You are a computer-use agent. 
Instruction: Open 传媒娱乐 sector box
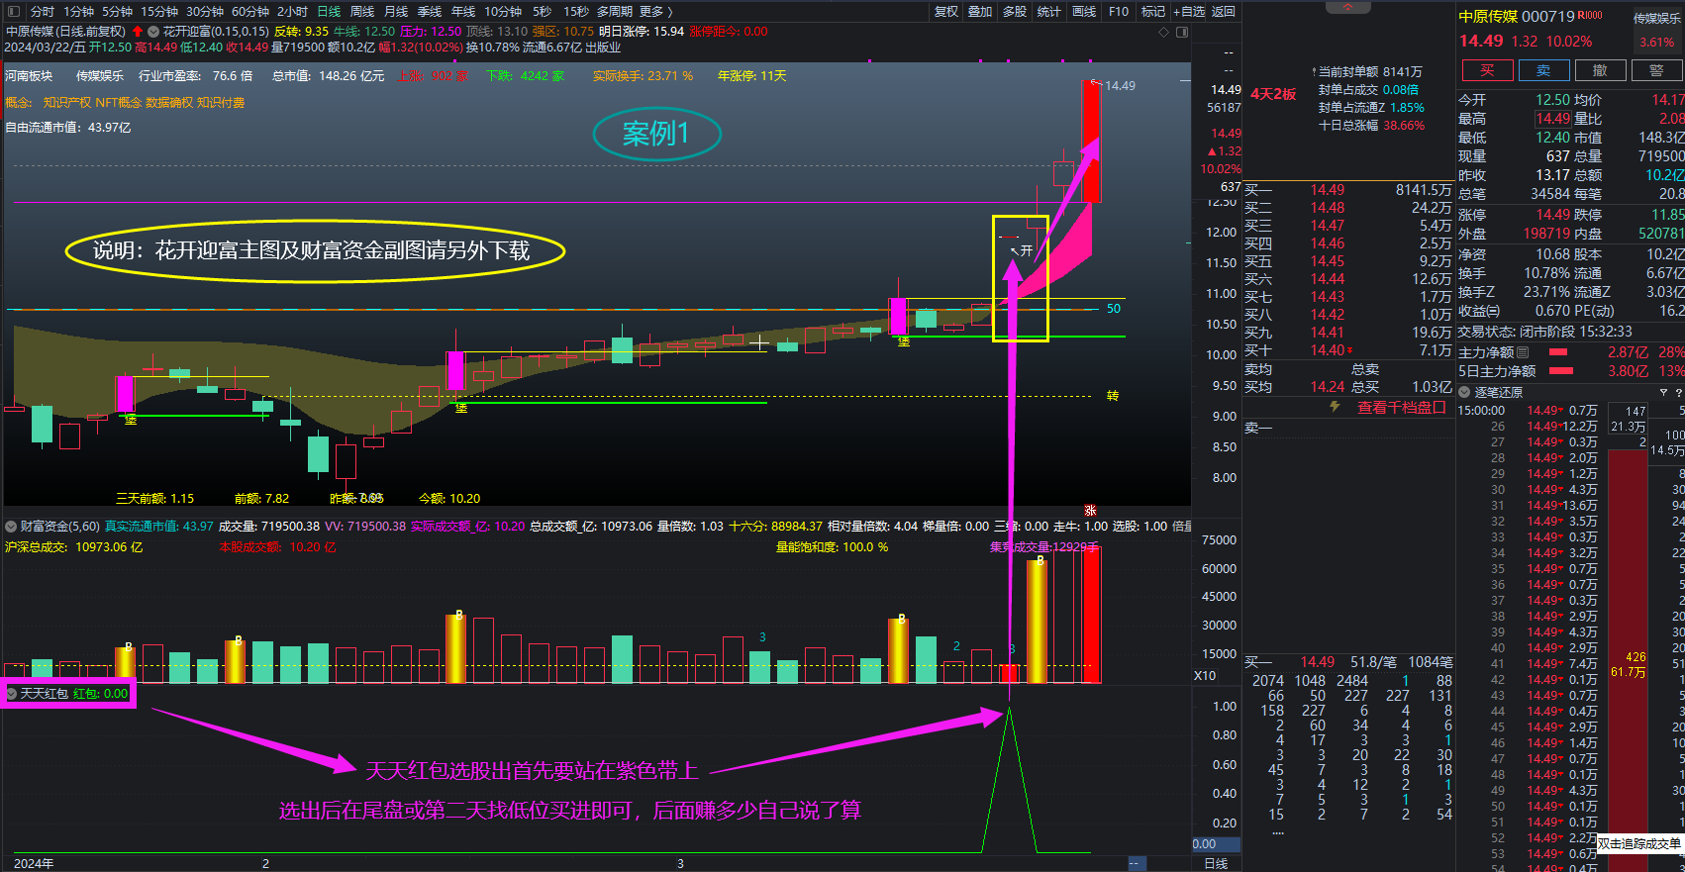coord(1658,29)
